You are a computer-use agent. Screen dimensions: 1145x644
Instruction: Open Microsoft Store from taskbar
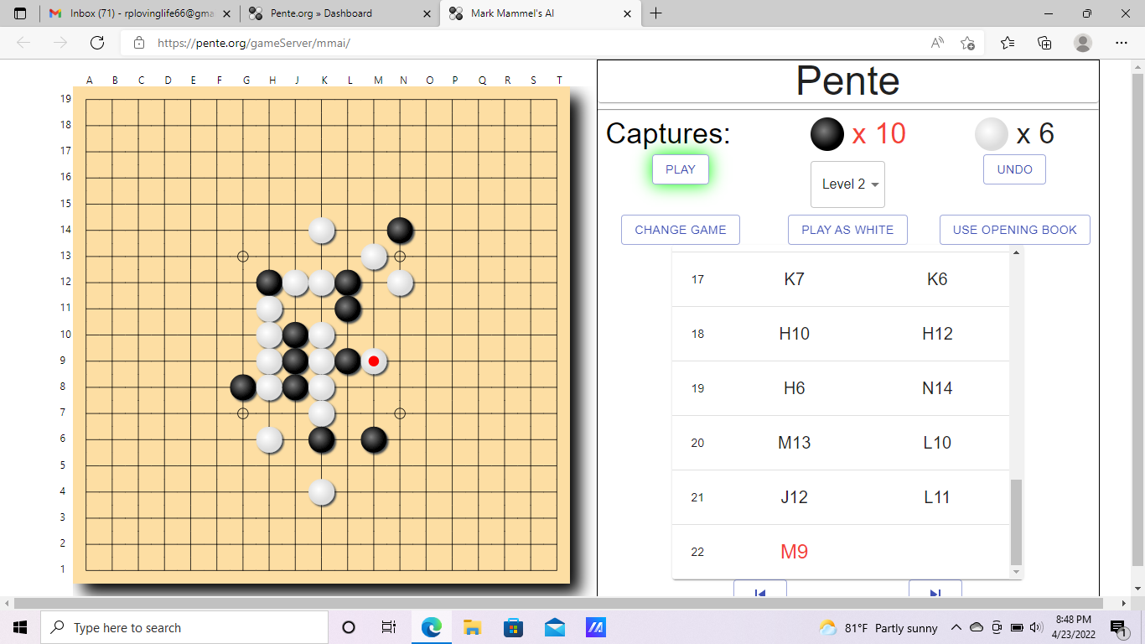coord(513,627)
